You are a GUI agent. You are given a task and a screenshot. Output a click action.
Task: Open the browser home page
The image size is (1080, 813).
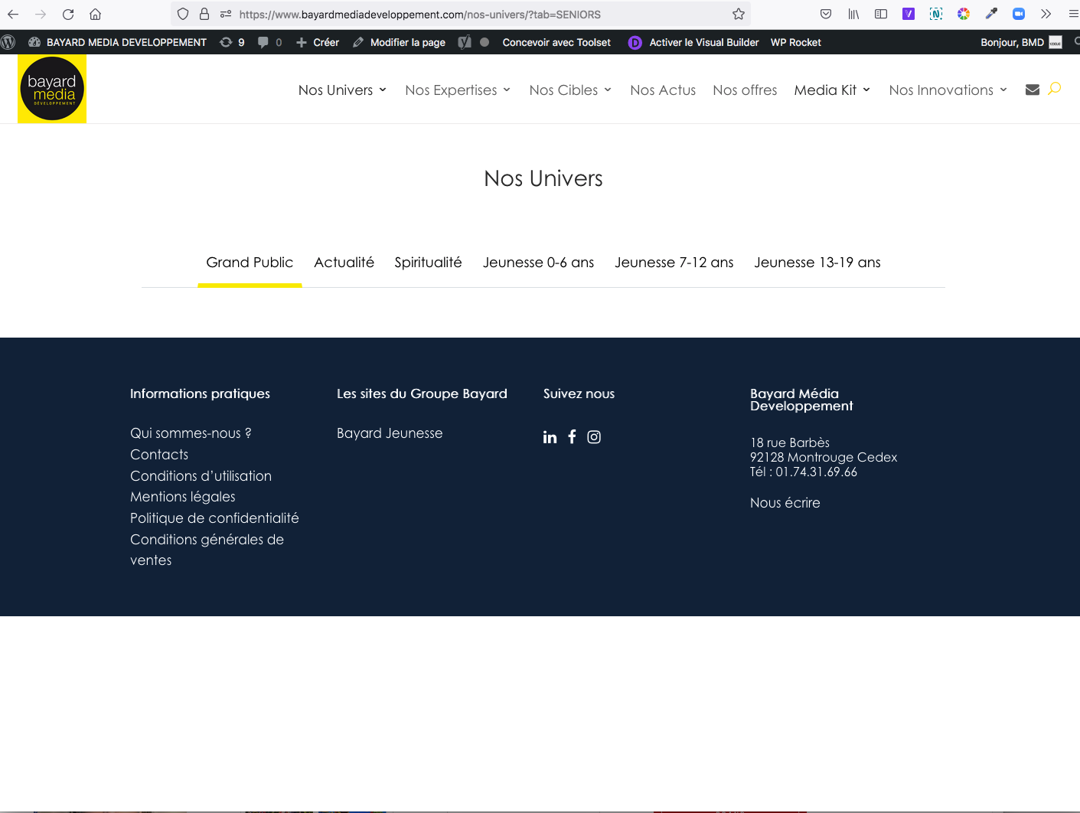tap(95, 14)
